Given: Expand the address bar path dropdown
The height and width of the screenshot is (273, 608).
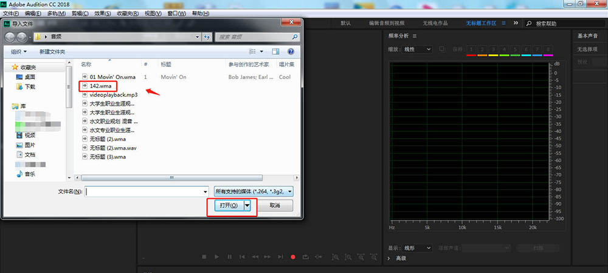Looking at the screenshot, I should [x=198, y=37].
